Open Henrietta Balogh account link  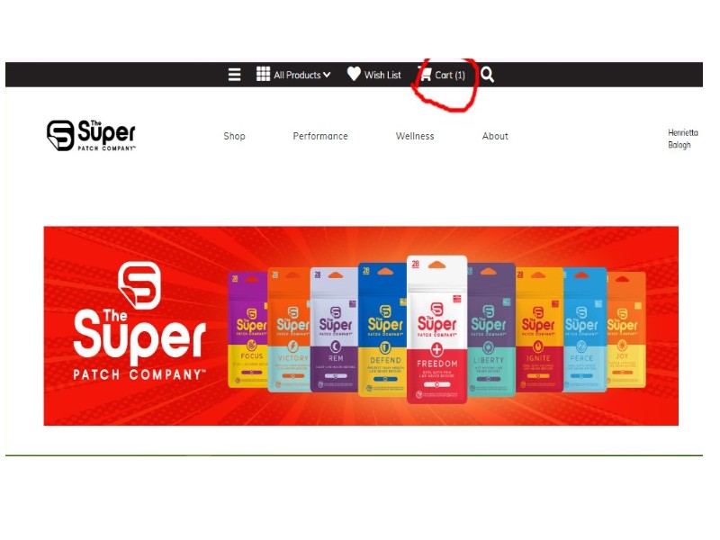(683, 139)
